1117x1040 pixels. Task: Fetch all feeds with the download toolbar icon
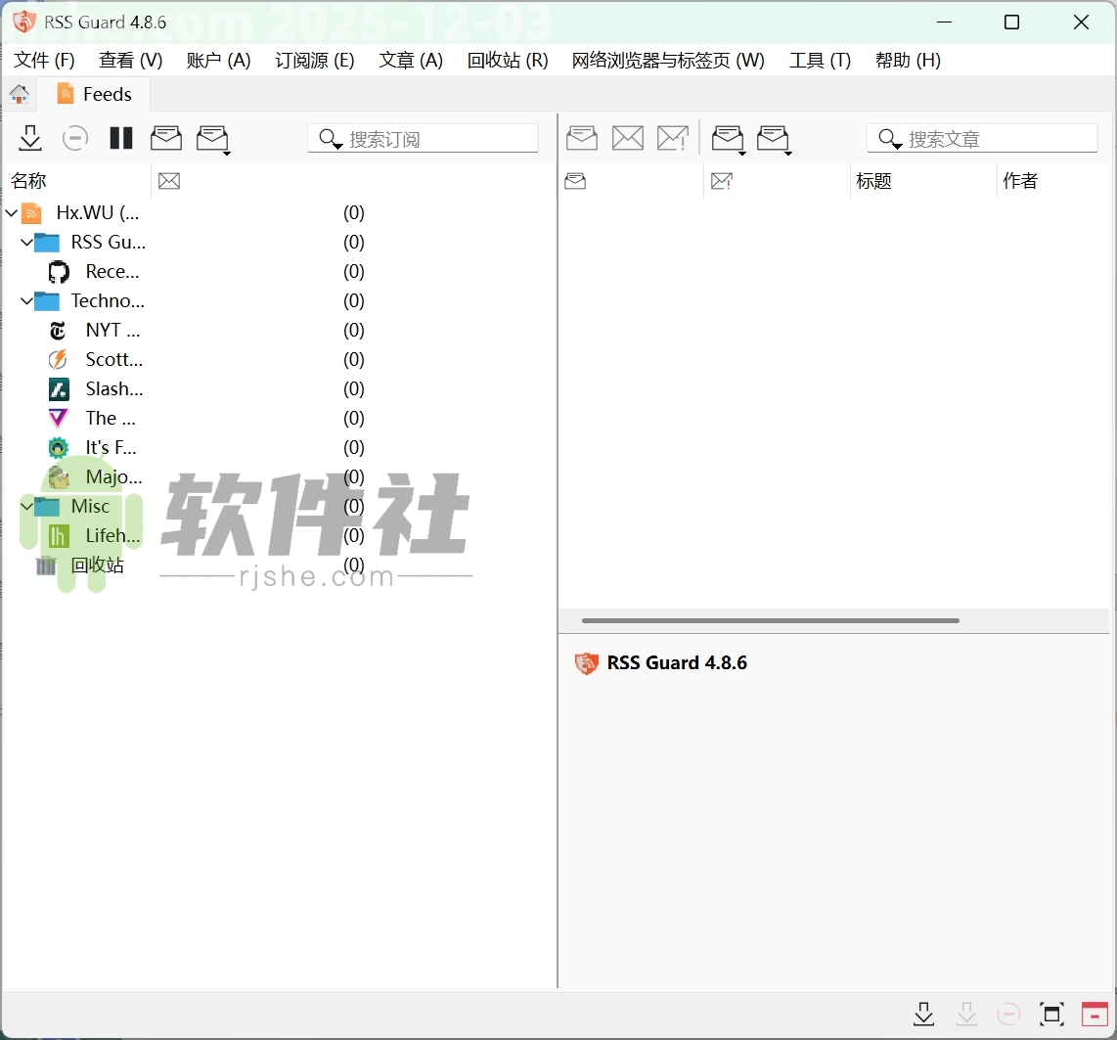[x=29, y=138]
